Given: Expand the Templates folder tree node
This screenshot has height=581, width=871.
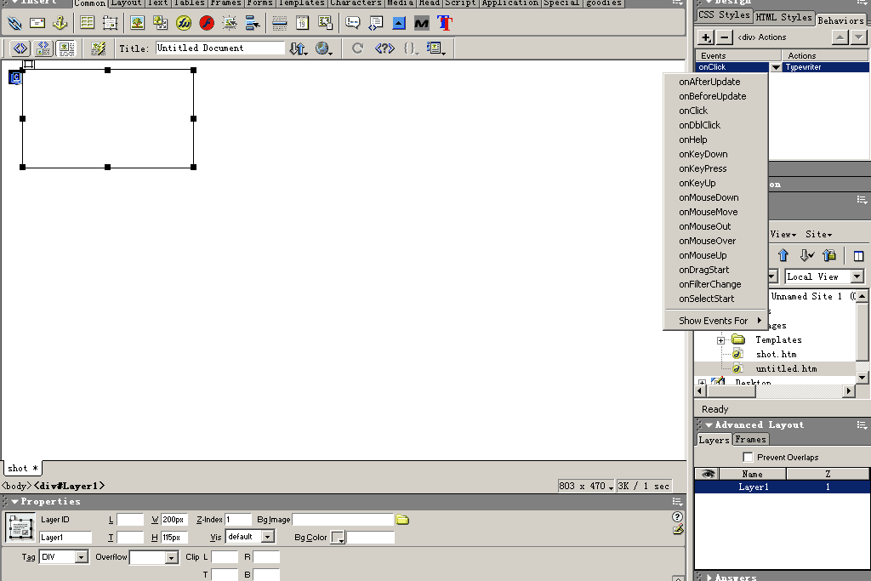Looking at the screenshot, I should pyautogui.click(x=720, y=340).
